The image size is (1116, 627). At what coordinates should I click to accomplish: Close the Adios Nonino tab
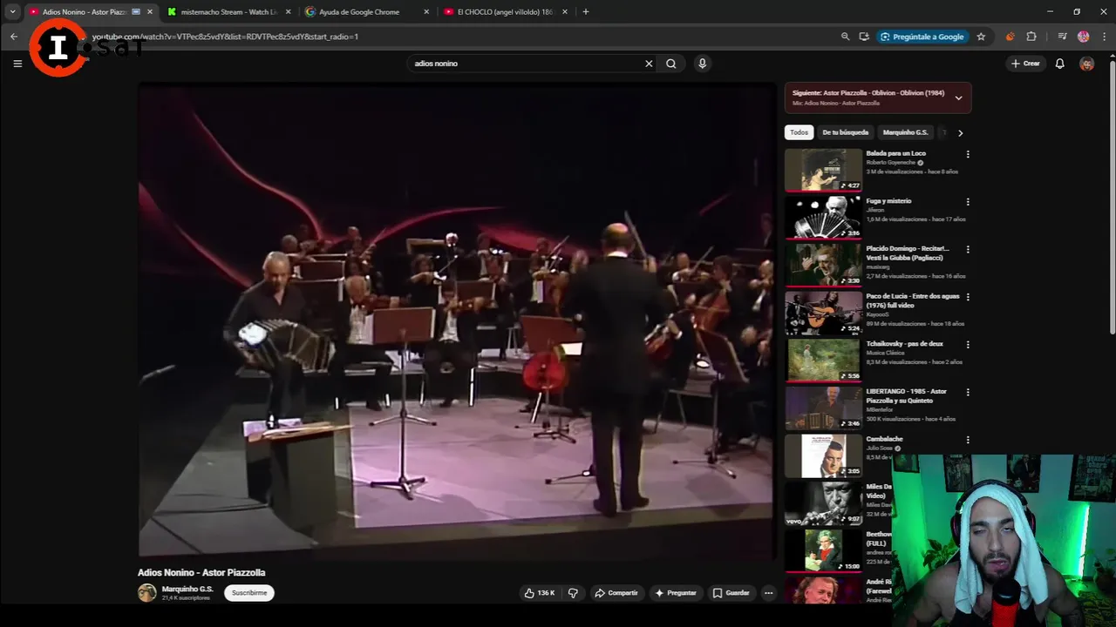point(150,12)
